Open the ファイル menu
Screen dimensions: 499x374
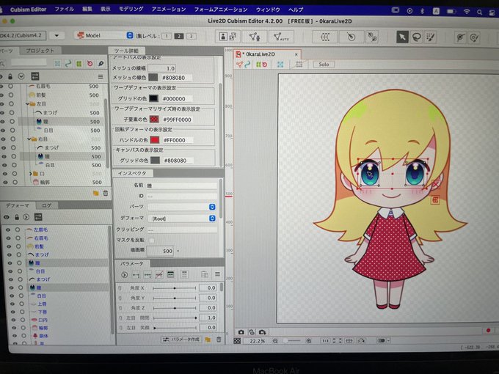pyautogui.click(x=65, y=10)
